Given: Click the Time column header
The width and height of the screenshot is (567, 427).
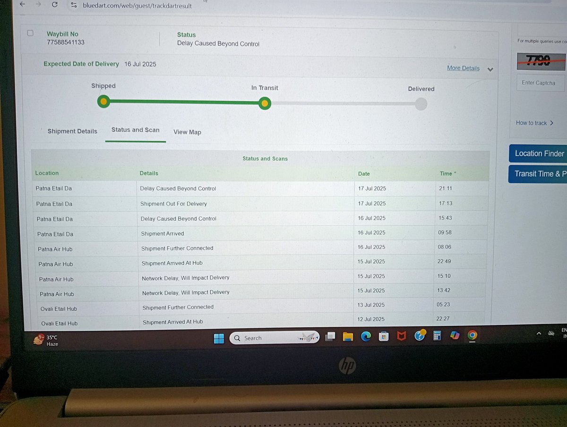Looking at the screenshot, I should coord(448,174).
